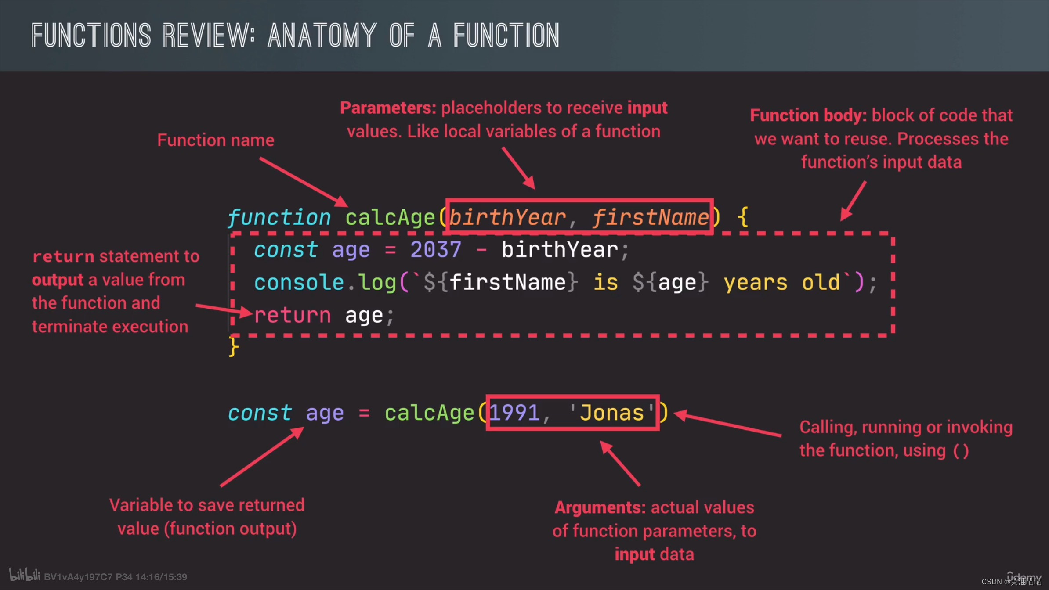The height and width of the screenshot is (590, 1049).
Task: Click the 'function' keyword in code
Action: coord(279,218)
